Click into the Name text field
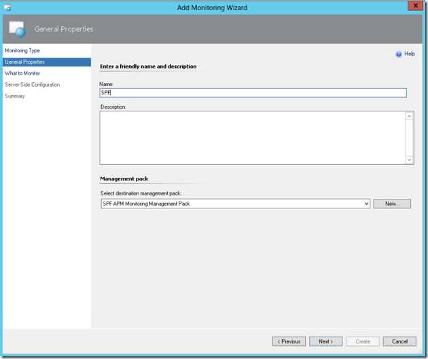Viewport: 428px width, 359px height. 253,92
